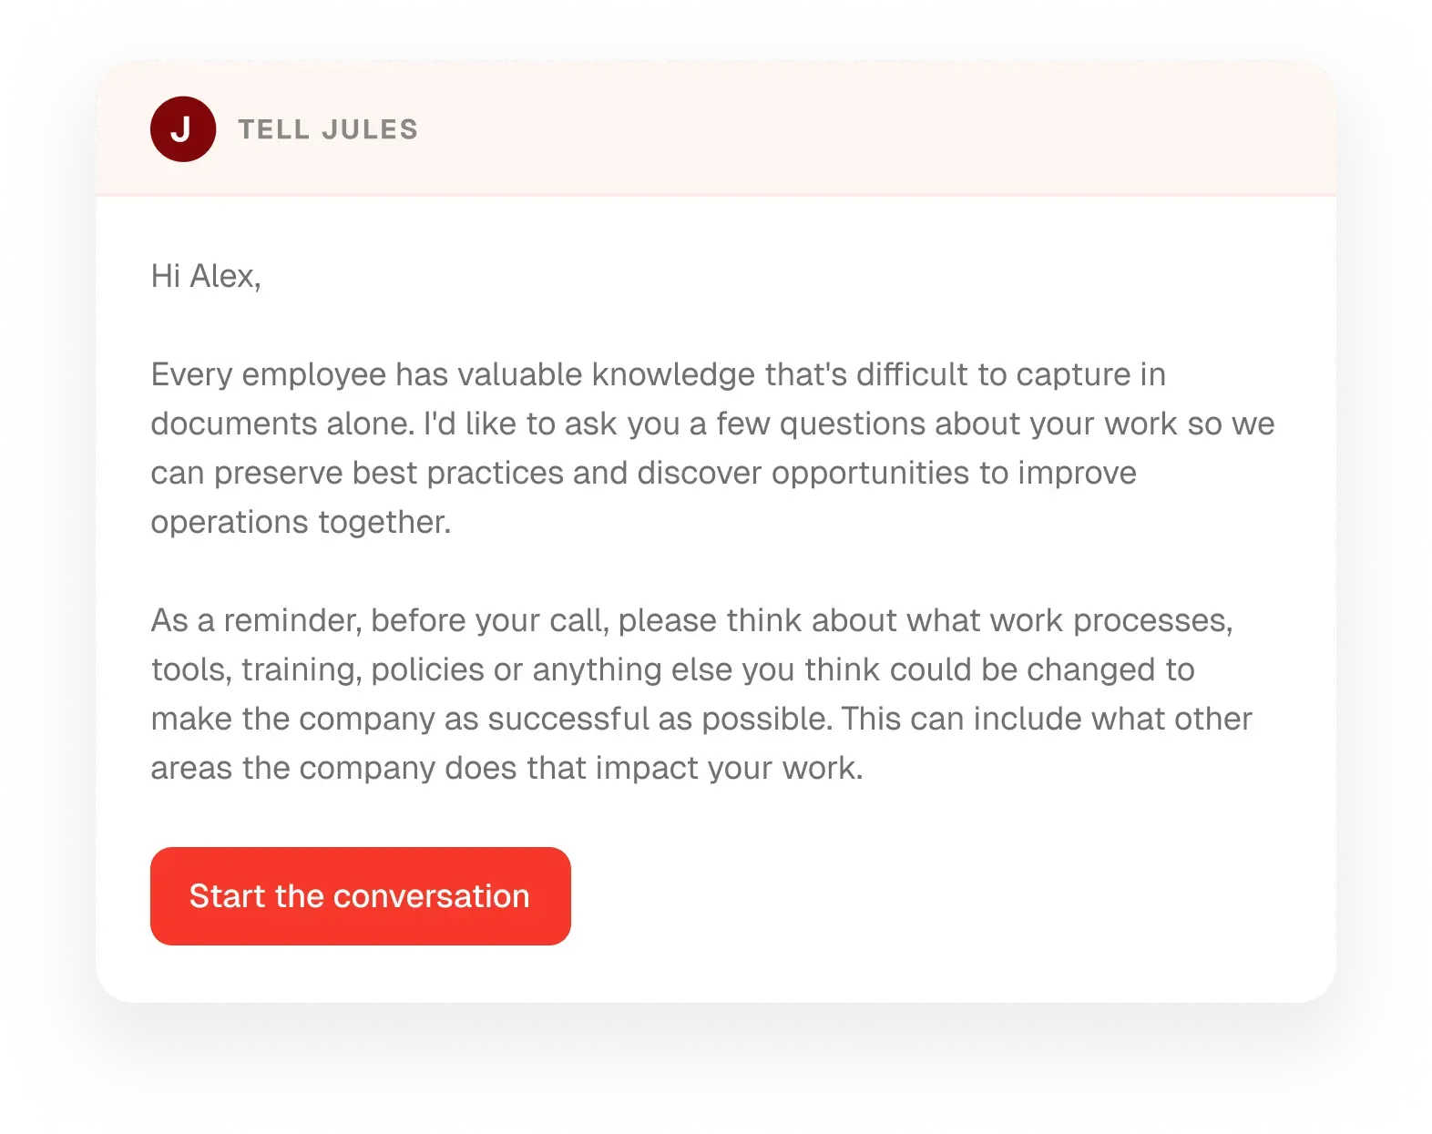Click the line starting 'tools, training, policies'

(673, 669)
